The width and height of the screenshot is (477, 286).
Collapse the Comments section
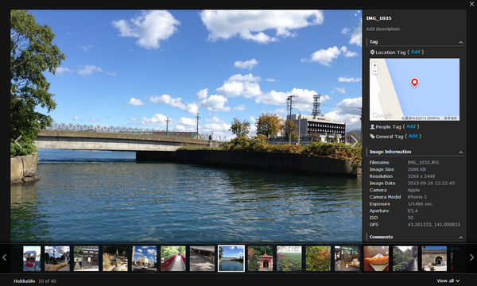460,238
